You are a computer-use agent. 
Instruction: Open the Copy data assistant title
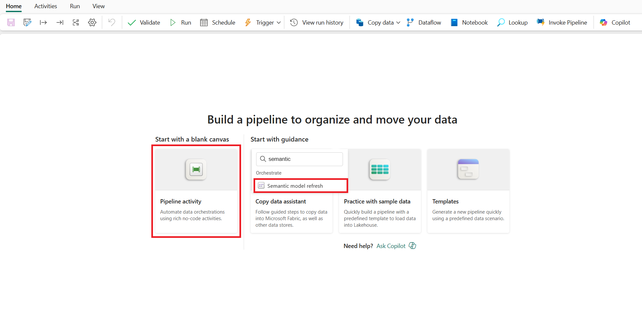[x=280, y=201]
